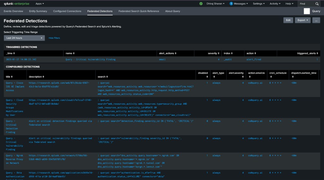Image resolution: width=324 pixels, height=180 pixels.
Task: Click the _audit index cell
Action: point(227,59)
